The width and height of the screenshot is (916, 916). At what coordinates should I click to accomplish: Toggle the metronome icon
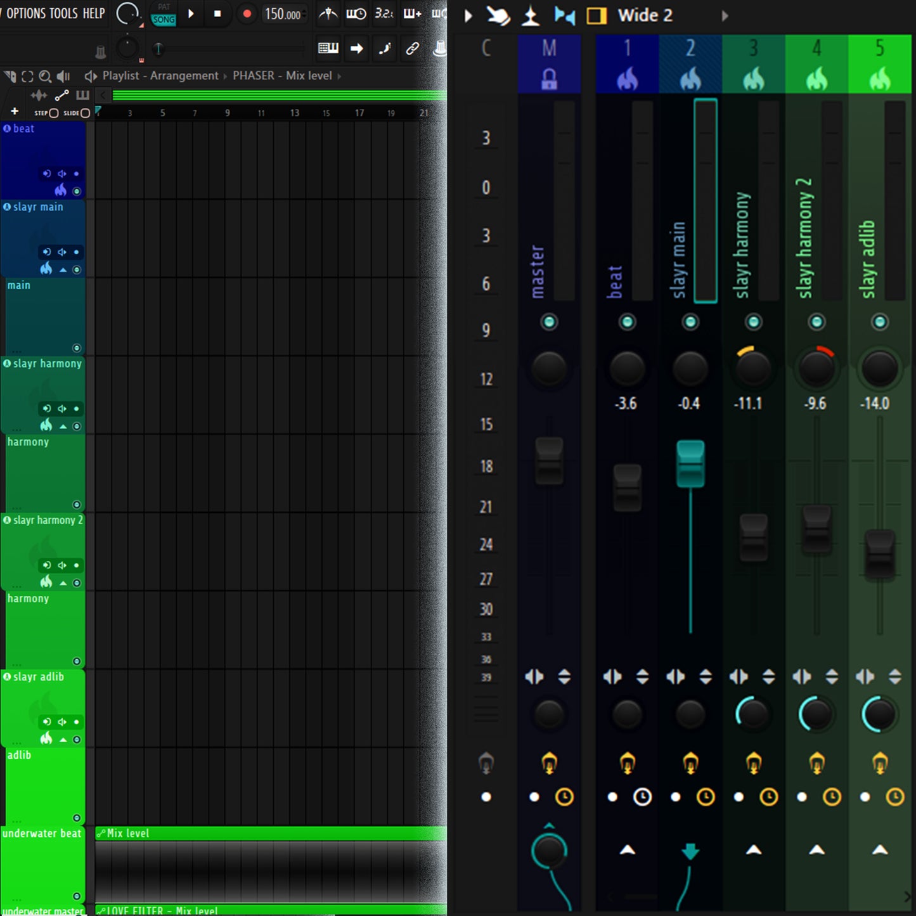click(x=328, y=13)
